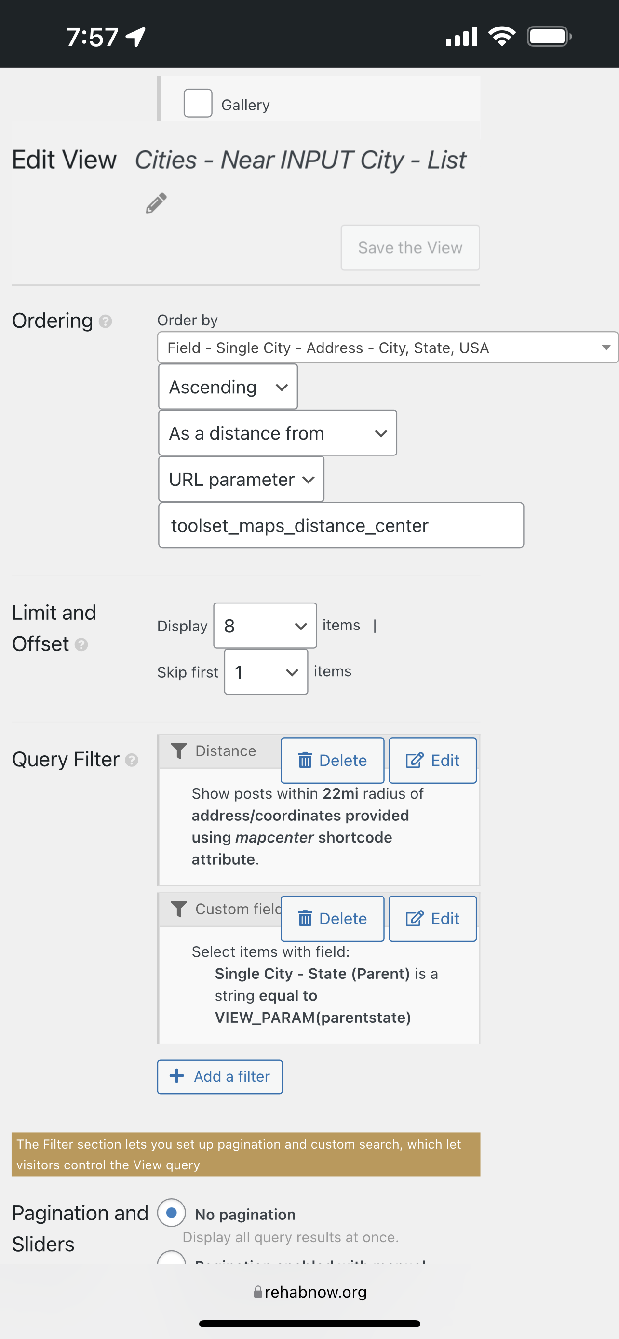Click Add a filter button

pyautogui.click(x=220, y=1076)
